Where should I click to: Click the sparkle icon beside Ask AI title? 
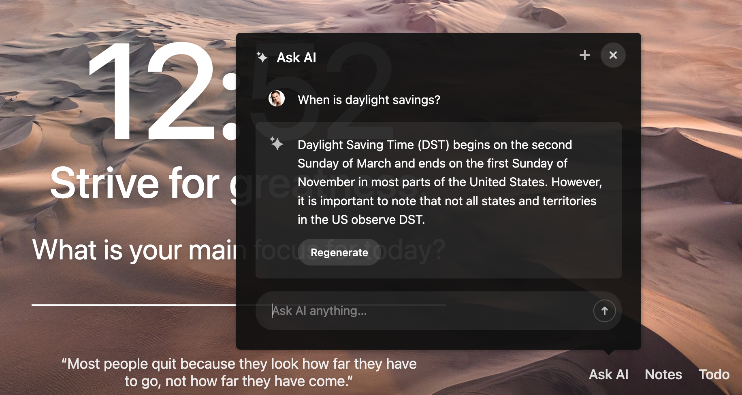(x=262, y=57)
